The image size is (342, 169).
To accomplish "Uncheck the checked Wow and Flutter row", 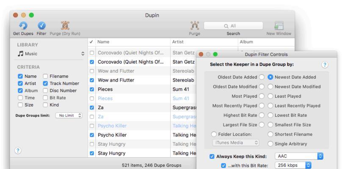I will [x=92, y=80].
